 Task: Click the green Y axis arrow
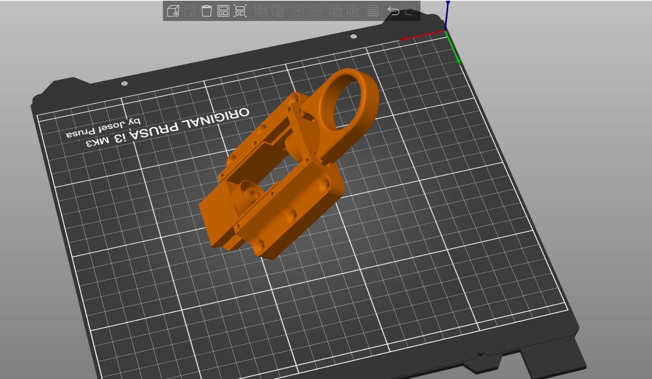(458, 61)
